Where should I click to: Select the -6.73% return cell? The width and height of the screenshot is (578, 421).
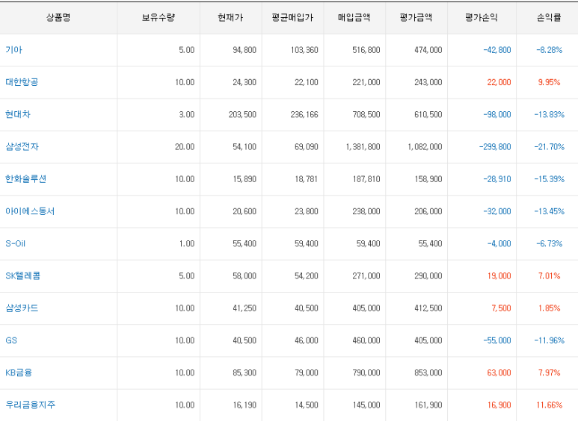(x=550, y=243)
